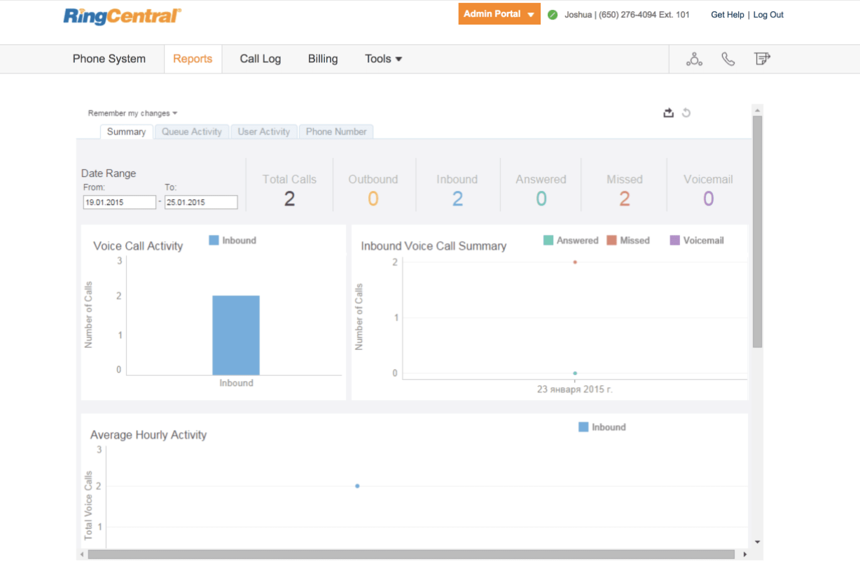Click the From date input field
The height and width of the screenshot is (568, 860).
(x=119, y=202)
